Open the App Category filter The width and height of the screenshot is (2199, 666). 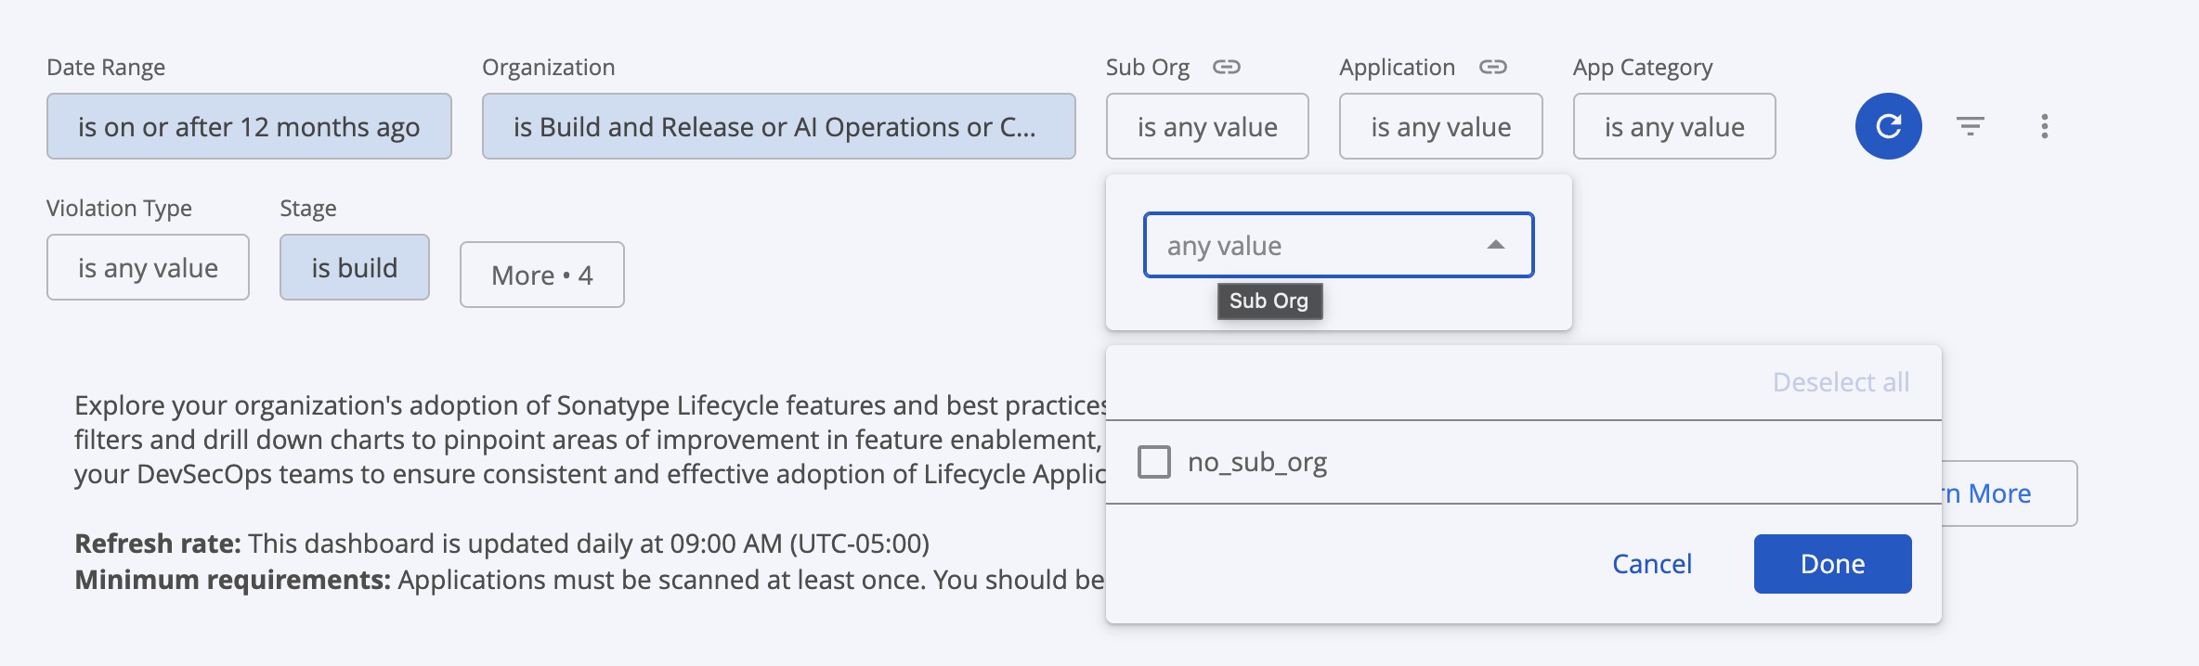coord(1674,126)
